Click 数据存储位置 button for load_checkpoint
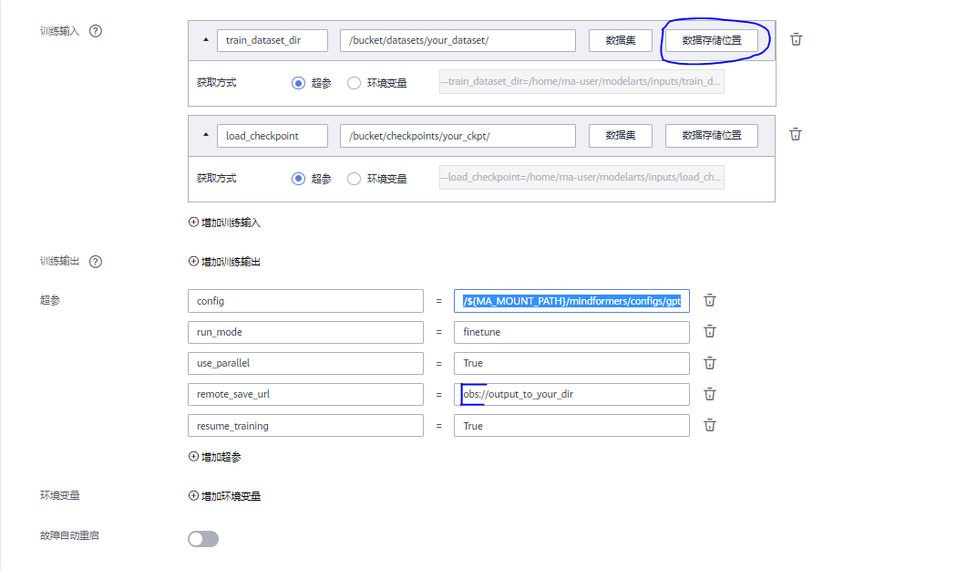This screenshot has height=570, width=977. (x=712, y=135)
